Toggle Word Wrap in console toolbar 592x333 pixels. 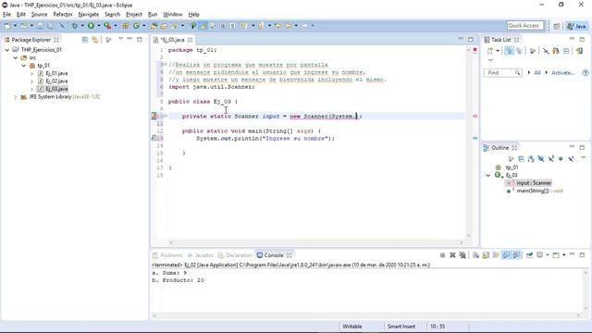tap(496, 255)
